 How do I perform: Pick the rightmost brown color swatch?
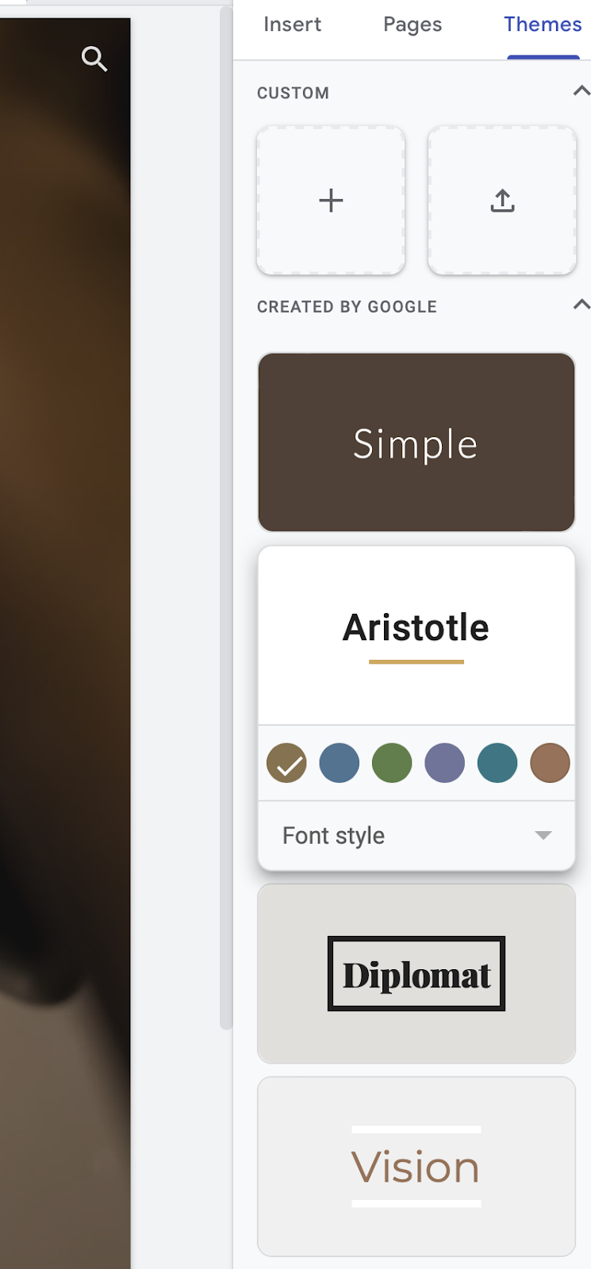coord(550,762)
